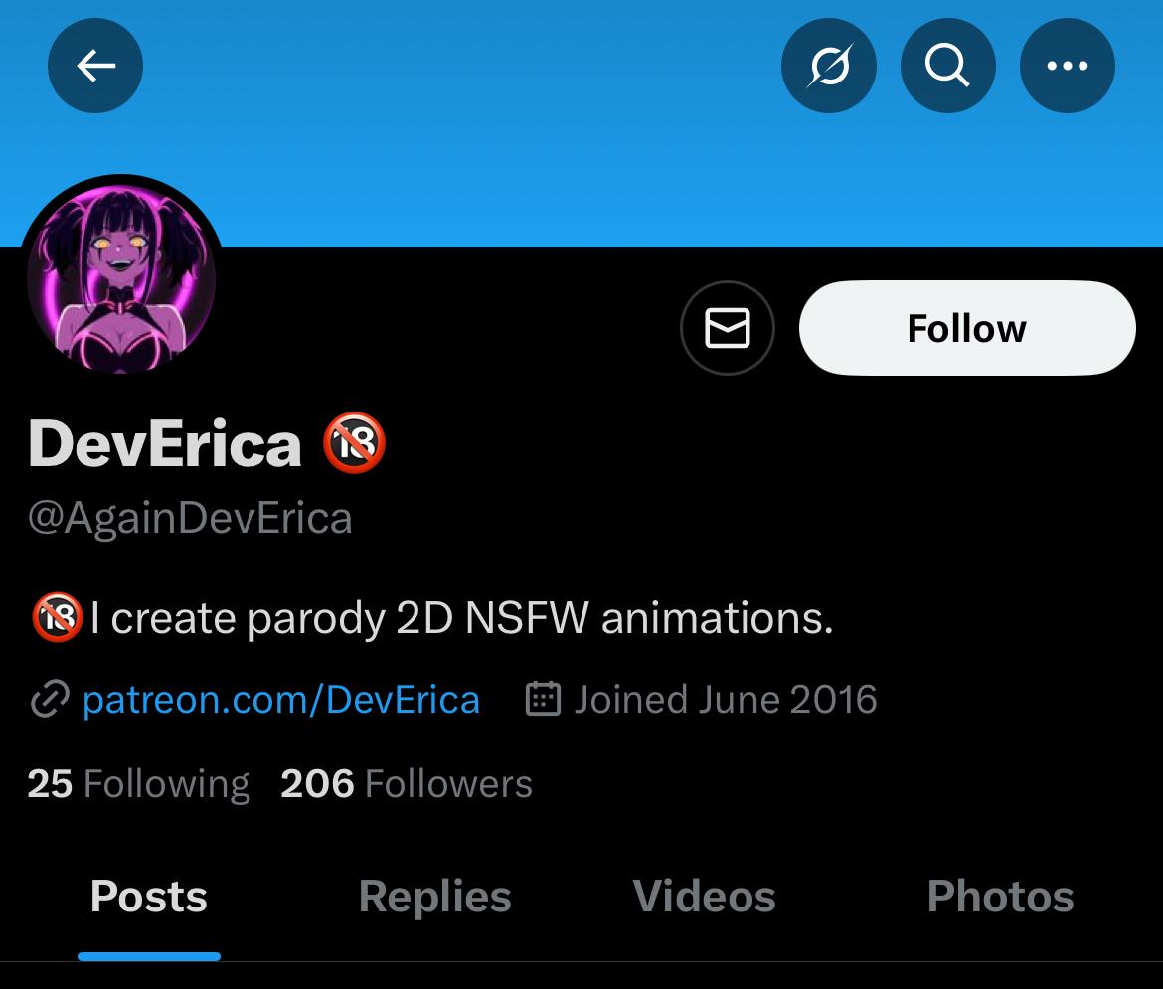1163x989 pixels.
Task: Switch to the Videos tab
Action: click(x=704, y=897)
